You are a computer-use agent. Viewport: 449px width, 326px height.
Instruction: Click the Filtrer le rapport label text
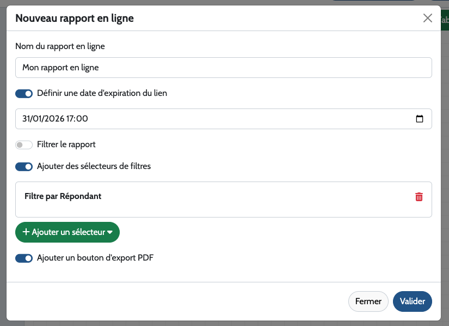pos(66,144)
